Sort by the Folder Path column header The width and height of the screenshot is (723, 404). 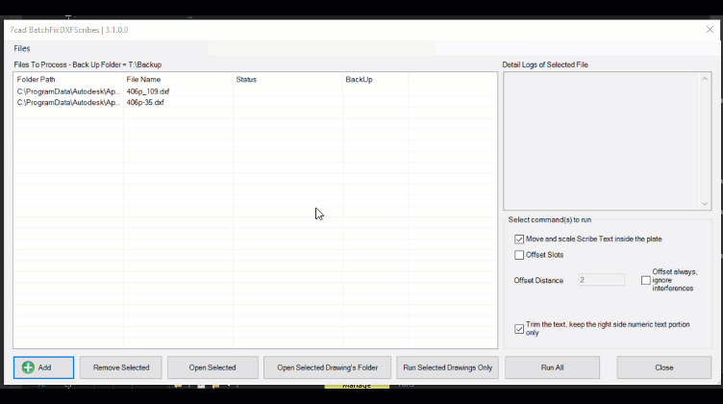click(x=67, y=79)
